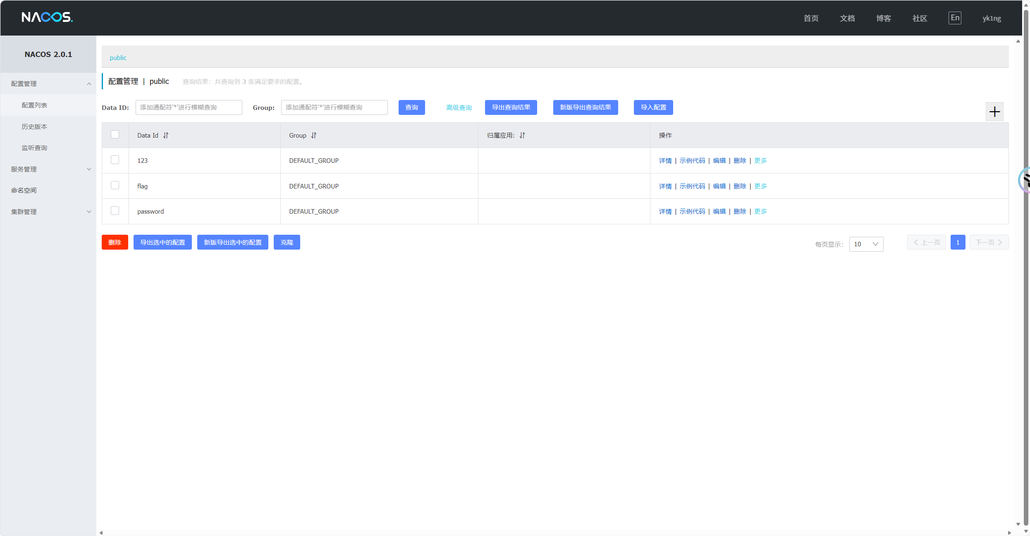Viewport: 1030px width, 536px height.
Task: Click the plus icon to create configuration
Action: 994,112
